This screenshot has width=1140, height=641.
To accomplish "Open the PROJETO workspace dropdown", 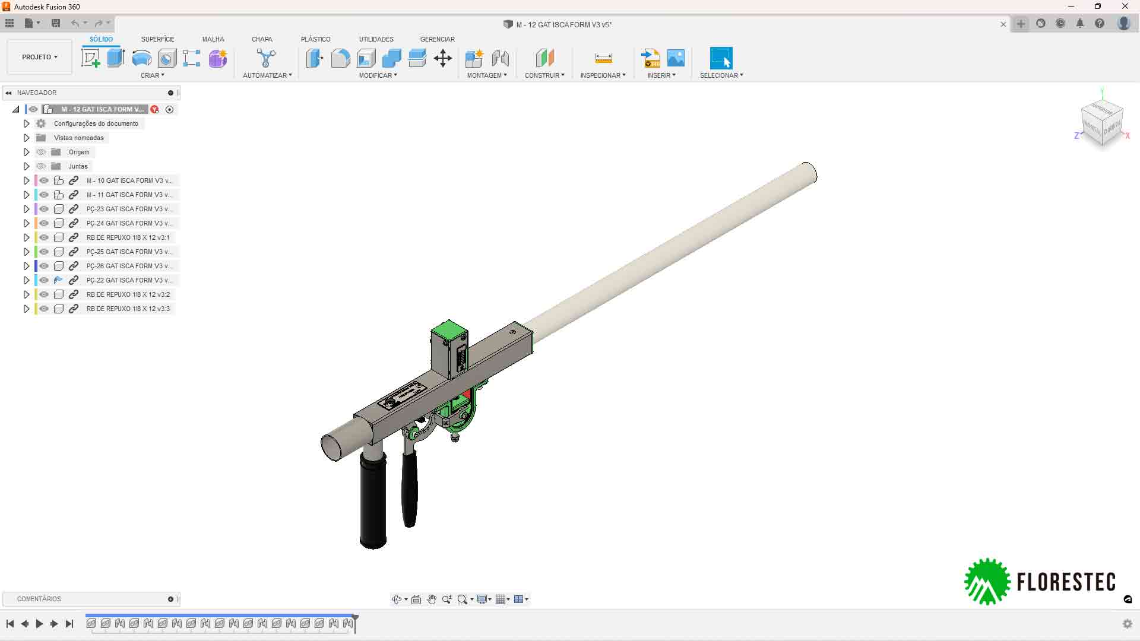I will pos(39,57).
